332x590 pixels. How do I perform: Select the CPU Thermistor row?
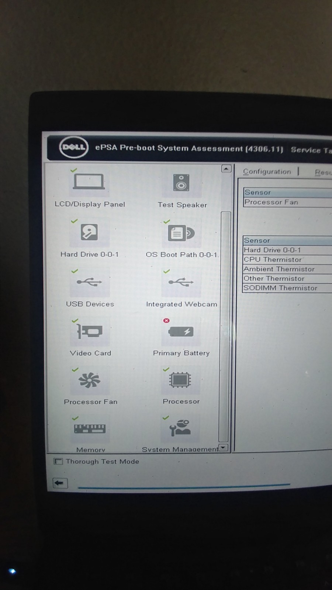tap(287, 260)
